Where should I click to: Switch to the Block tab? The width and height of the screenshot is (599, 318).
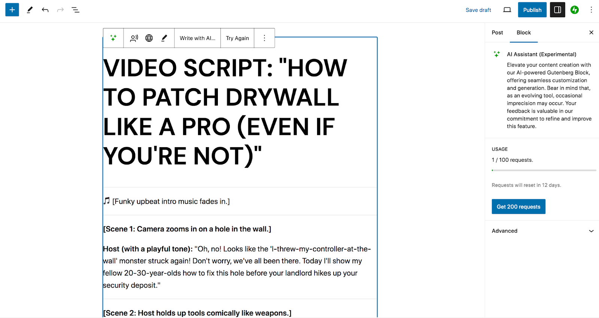[523, 33]
